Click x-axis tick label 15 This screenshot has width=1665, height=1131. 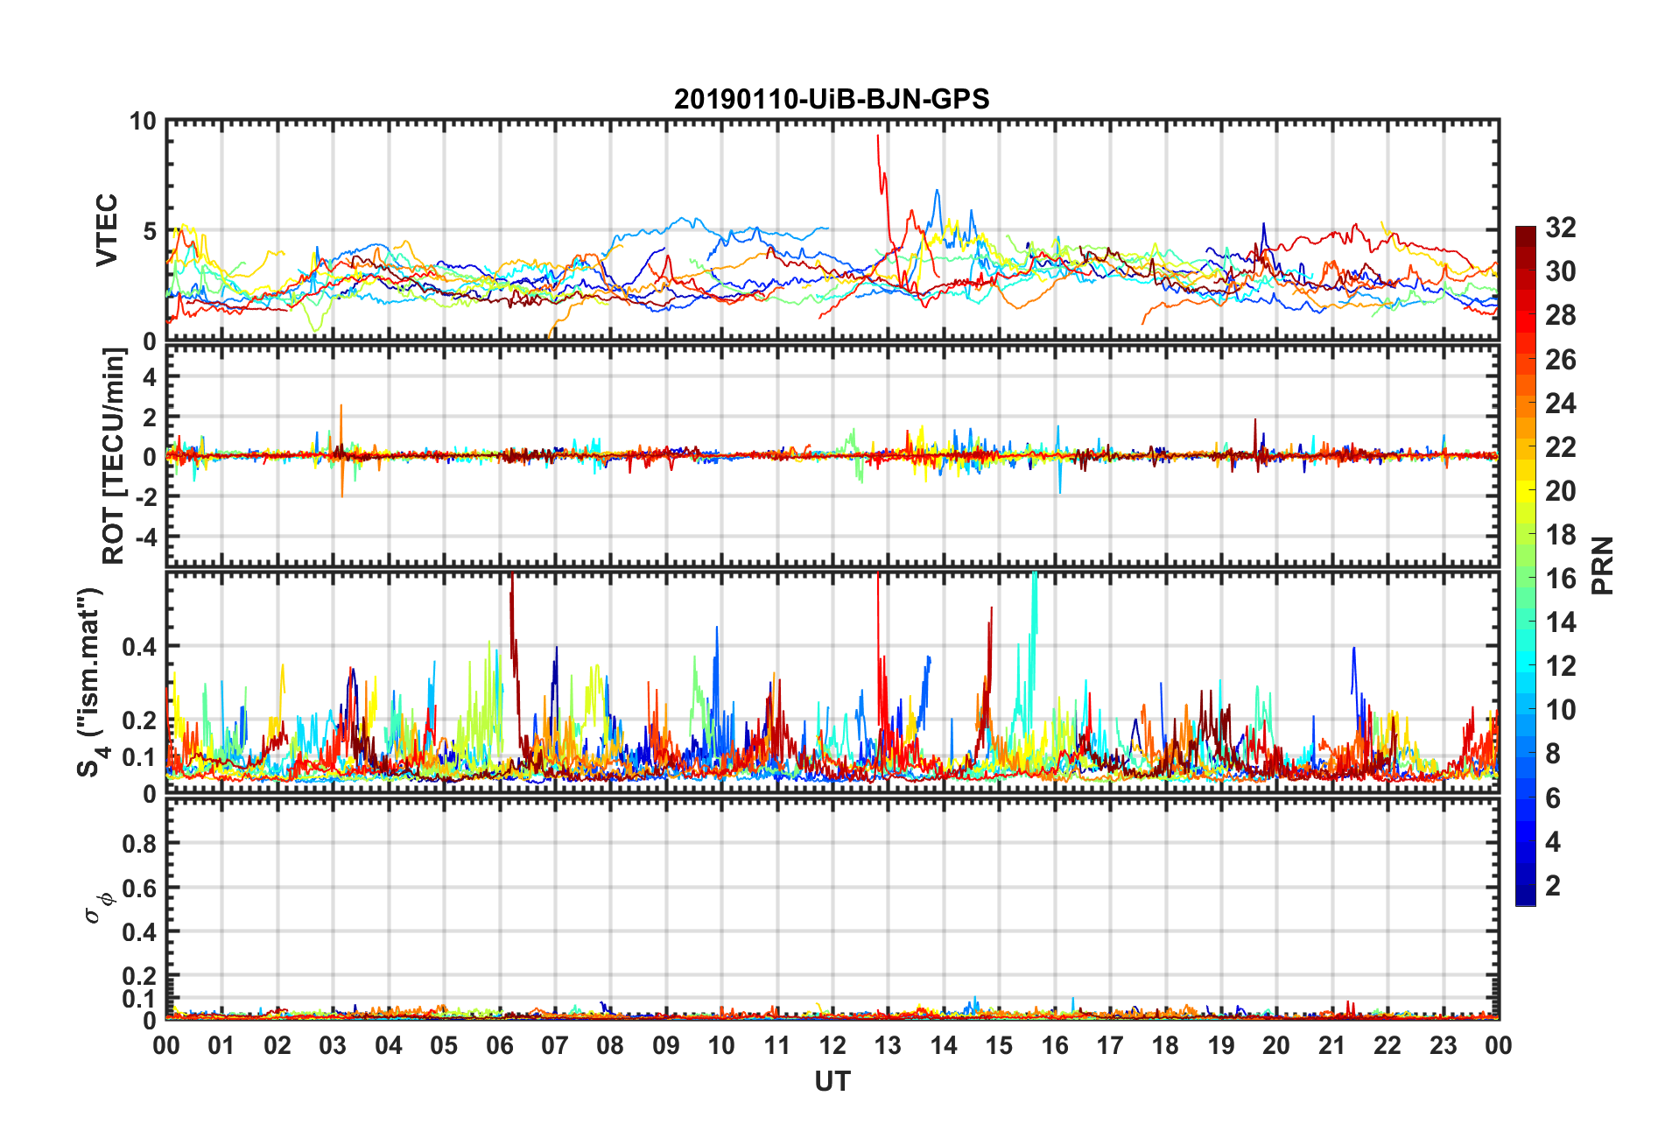coord(999,1045)
